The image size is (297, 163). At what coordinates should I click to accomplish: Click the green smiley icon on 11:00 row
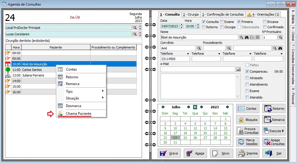[8, 69]
